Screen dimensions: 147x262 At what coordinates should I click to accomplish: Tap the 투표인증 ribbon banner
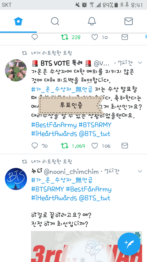pyautogui.click(x=71, y=105)
